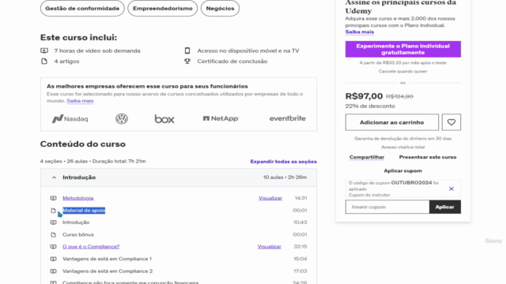Click the Curso bônus lesson text

pos(78,234)
